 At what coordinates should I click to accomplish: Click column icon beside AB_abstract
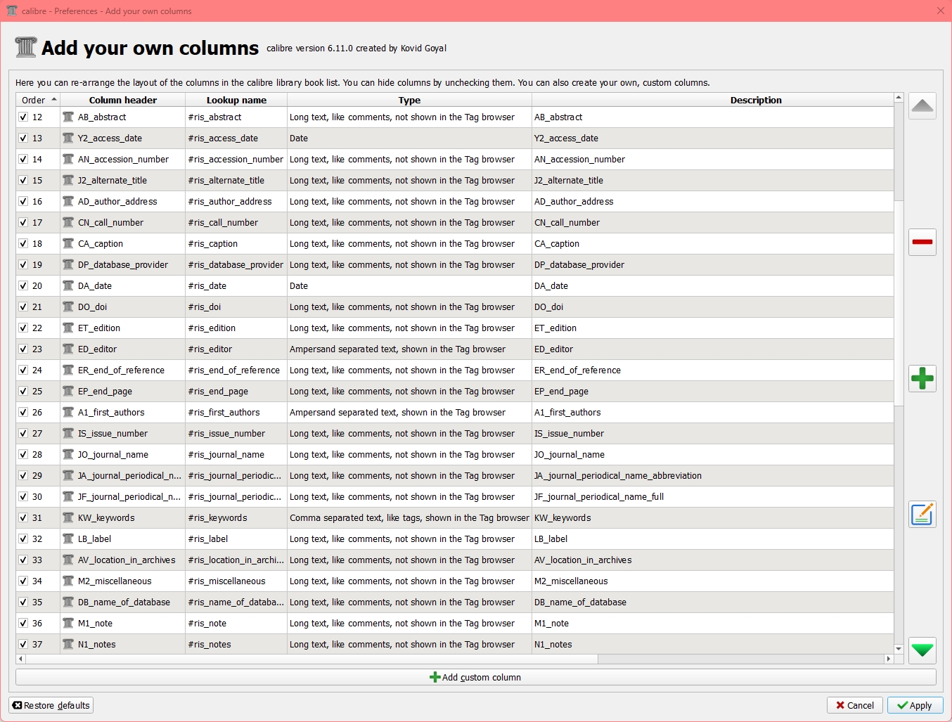[x=68, y=117]
